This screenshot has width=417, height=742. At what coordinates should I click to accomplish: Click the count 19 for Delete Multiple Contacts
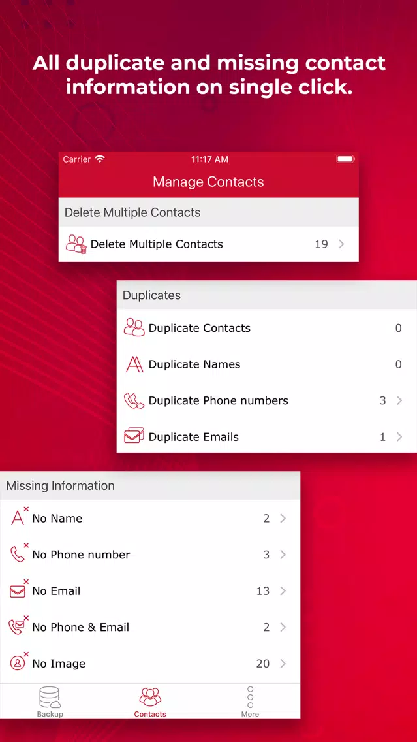coord(321,244)
